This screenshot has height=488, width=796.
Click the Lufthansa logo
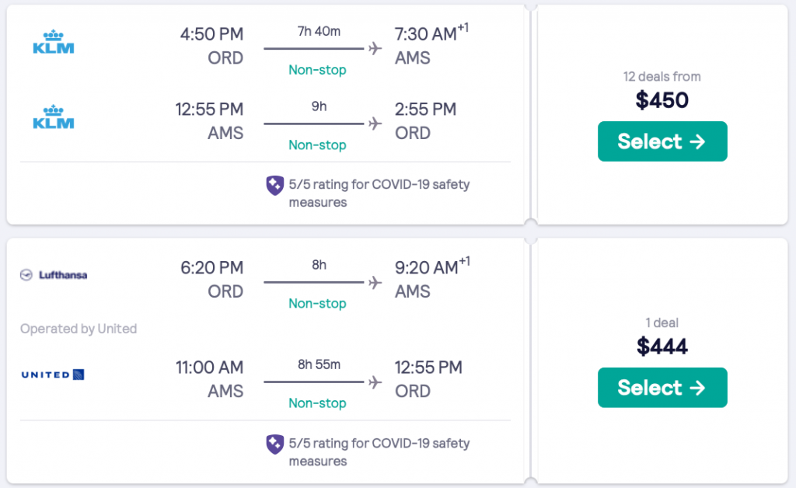coord(54,275)
